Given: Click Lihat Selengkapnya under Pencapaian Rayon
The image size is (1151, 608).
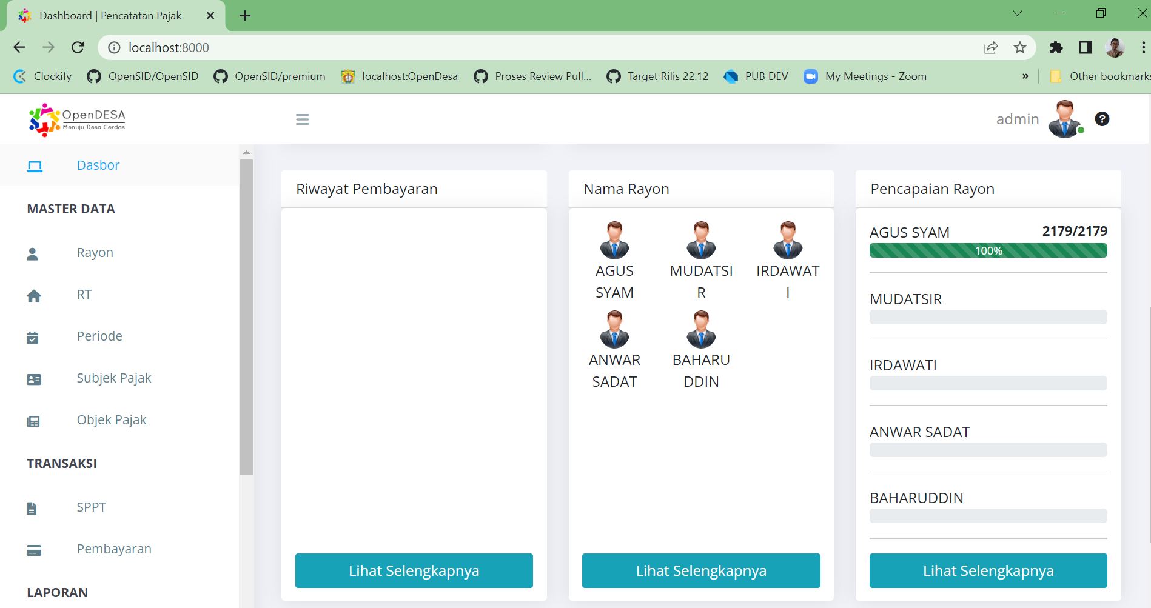Looking at the screenshot, I should tap(987, 570).
